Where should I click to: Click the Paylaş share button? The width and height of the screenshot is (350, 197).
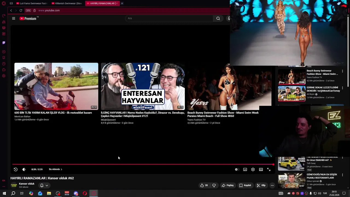tap(227, 185)
